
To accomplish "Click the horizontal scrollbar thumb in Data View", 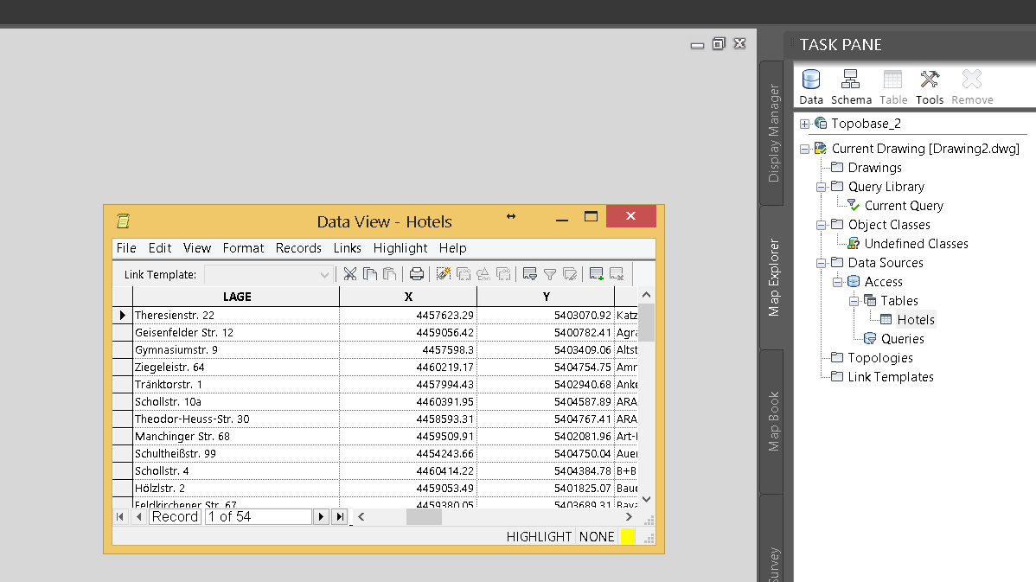I will (424, 516).
